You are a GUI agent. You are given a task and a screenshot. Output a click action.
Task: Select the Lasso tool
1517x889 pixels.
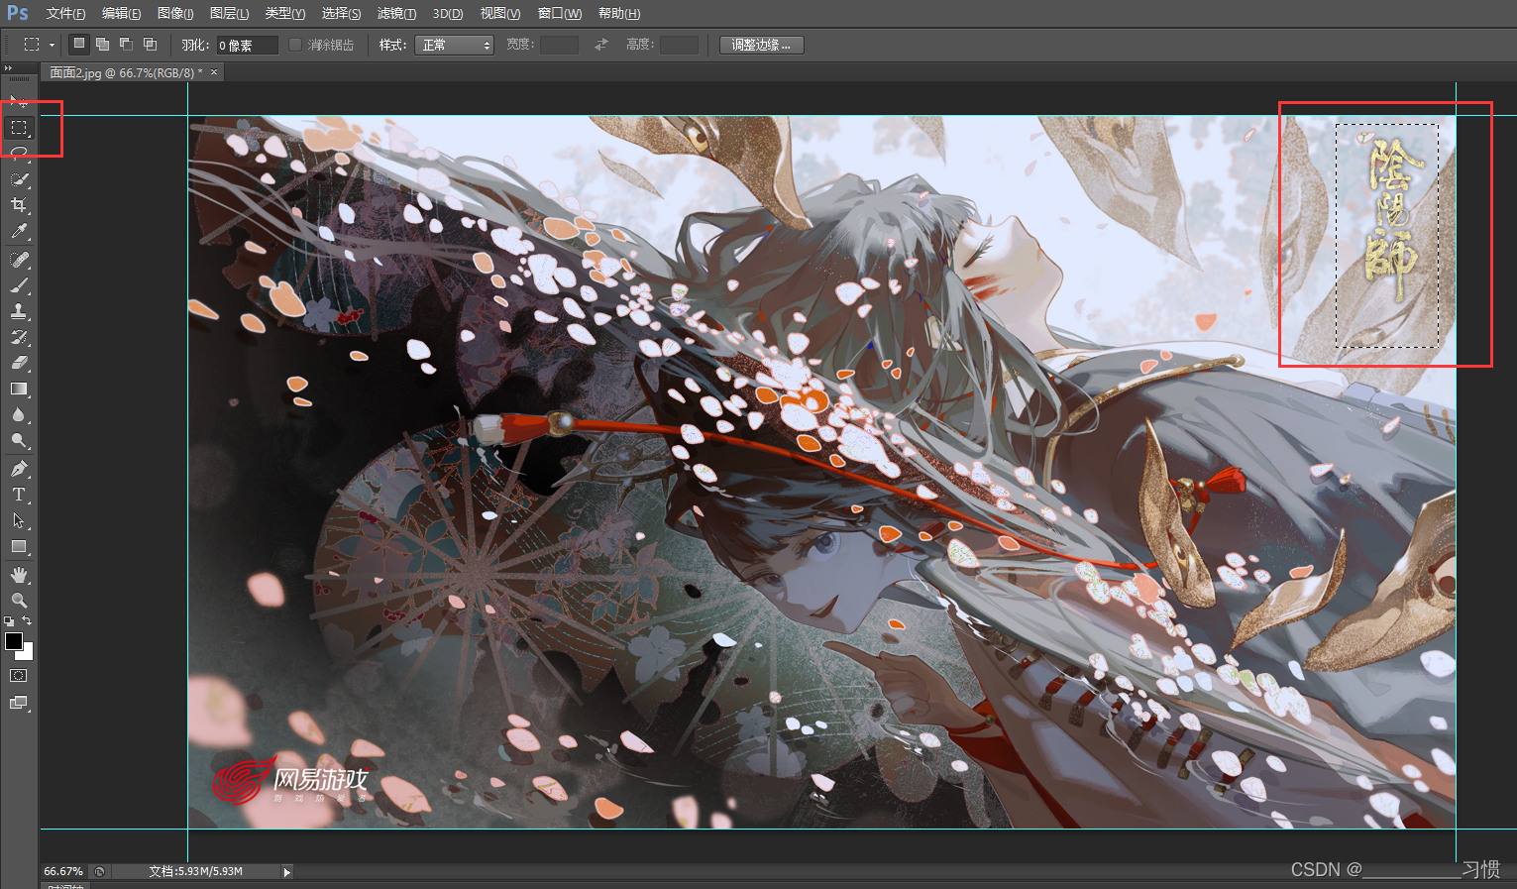tap(19, 153)
